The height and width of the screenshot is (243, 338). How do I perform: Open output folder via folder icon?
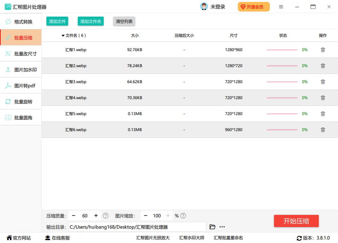pyautogui.click(x=212, y=227)
